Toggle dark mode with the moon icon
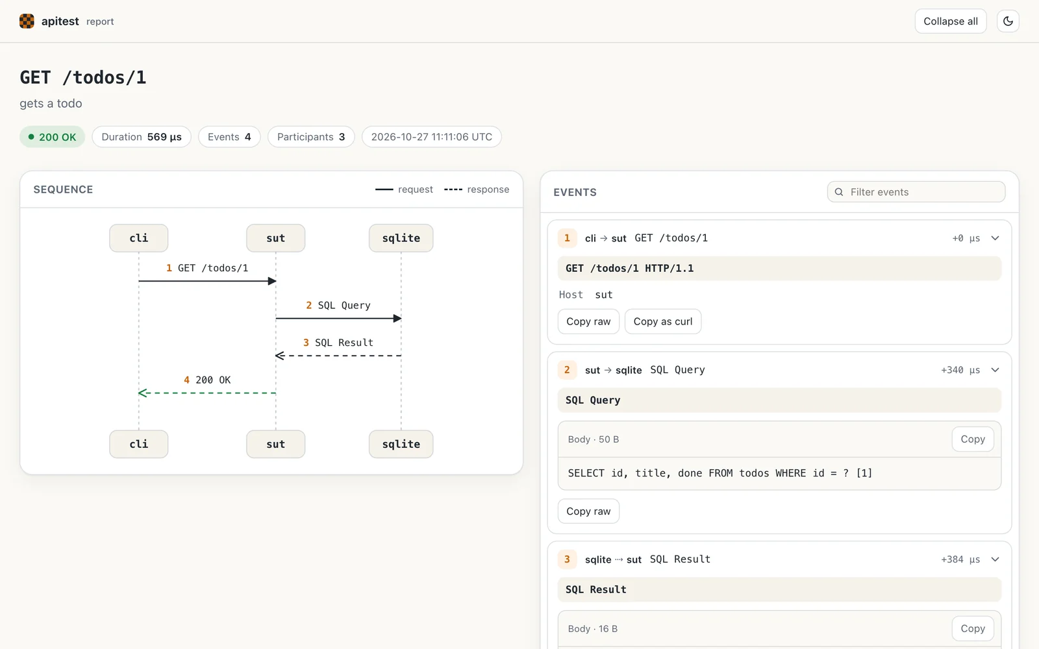Viewport: 1039px width, 649px height. [1008, 21]
